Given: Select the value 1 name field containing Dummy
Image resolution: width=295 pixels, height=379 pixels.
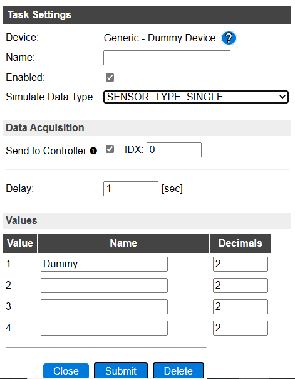Looking at the screenshot, I should point(104,264).
